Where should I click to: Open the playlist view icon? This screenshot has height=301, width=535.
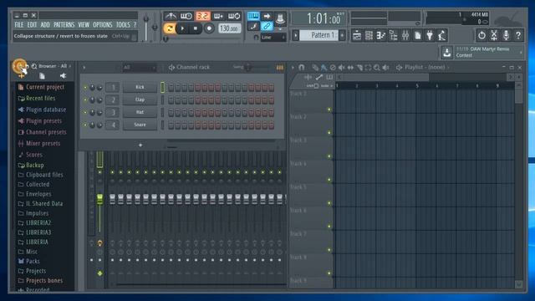pos(357,35)
